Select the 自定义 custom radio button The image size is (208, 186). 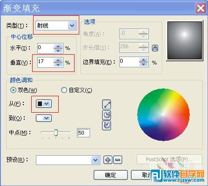(64, 90)
